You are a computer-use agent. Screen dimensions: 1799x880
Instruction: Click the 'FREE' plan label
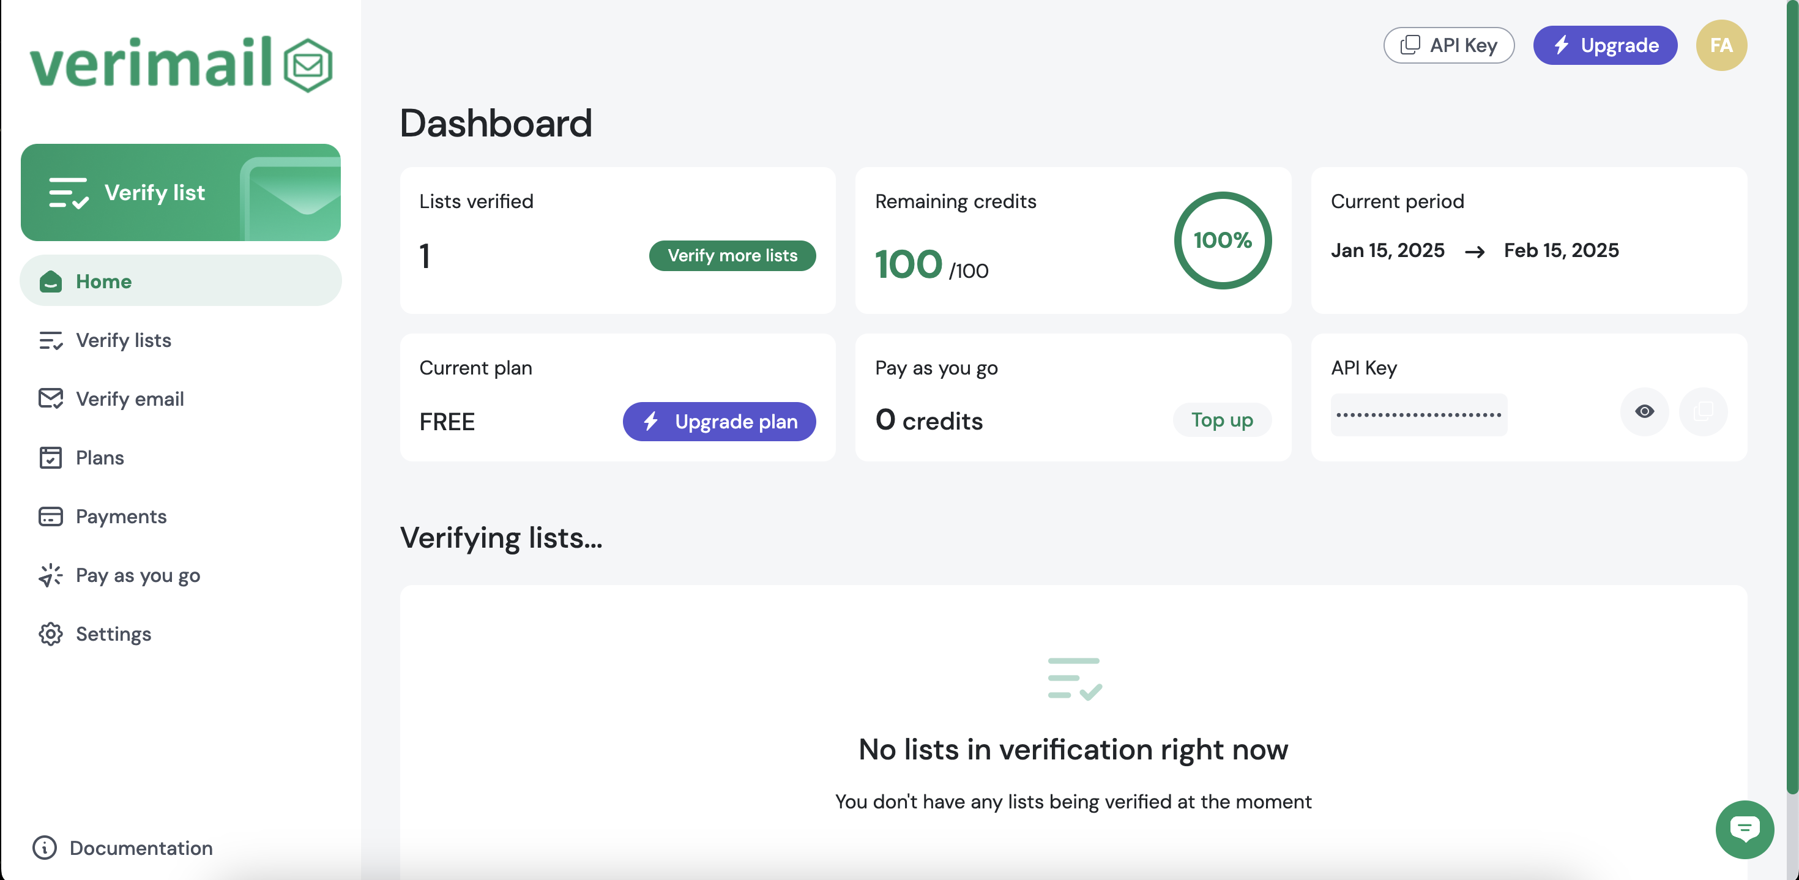coord(447,422)
